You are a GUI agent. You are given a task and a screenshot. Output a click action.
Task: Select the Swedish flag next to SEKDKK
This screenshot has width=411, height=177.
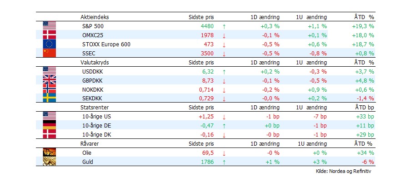[49, 98]
